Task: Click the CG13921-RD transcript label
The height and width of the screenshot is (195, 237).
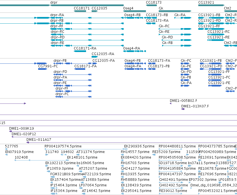Action: pos(209,21)
